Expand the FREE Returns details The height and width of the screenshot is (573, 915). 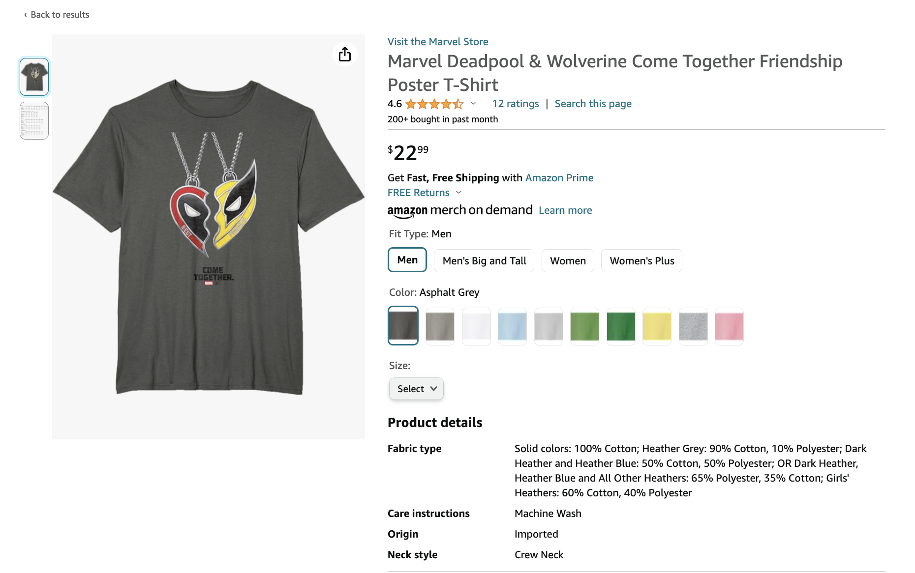[425, 193]
